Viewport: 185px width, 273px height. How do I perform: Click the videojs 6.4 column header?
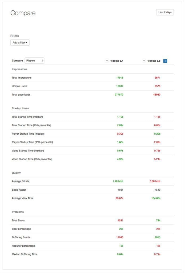[117, 61]
